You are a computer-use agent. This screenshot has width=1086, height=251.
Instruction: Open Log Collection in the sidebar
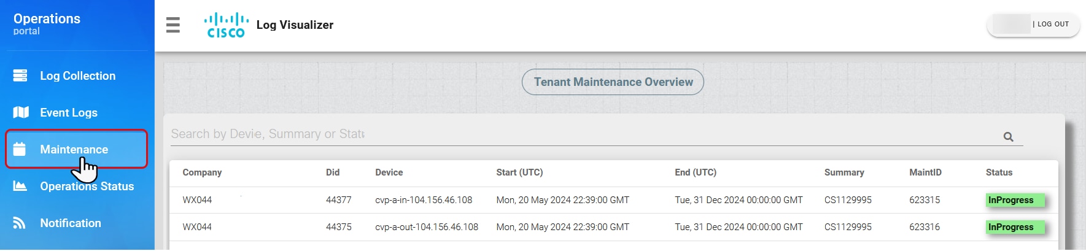(77, 75)
